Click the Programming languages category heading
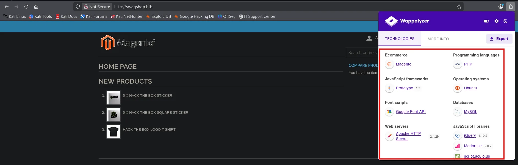 476,55
